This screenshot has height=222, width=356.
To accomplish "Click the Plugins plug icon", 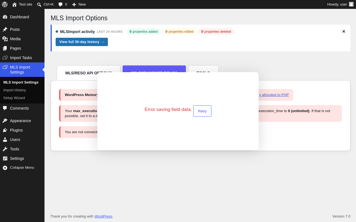I will 5,130.
